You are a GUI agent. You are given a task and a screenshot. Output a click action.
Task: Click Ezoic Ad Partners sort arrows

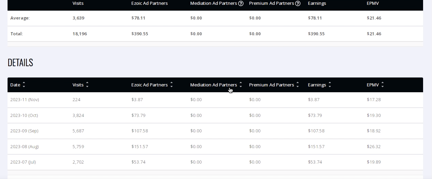point(171,85)
